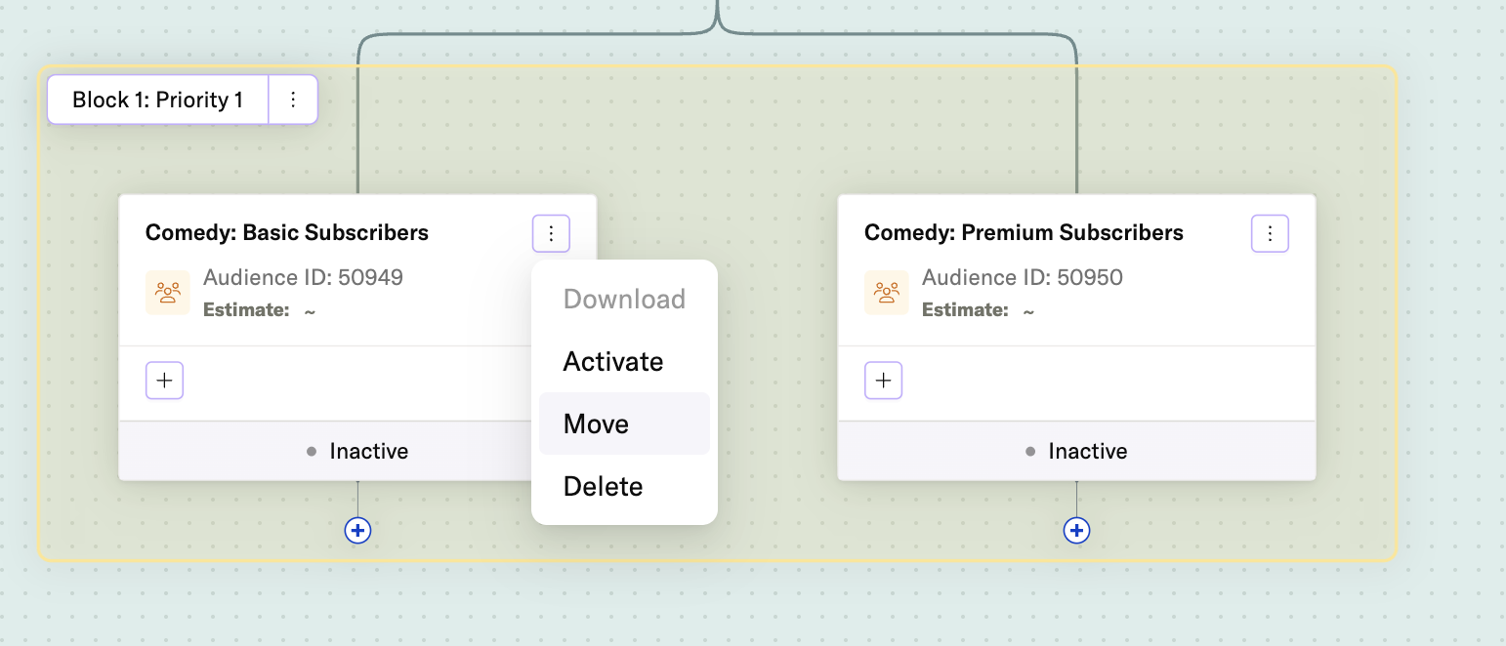Add a step inside Comedy: Premium Subscribers card
This screenshot has height=646, width=1506.
(883, 381)
